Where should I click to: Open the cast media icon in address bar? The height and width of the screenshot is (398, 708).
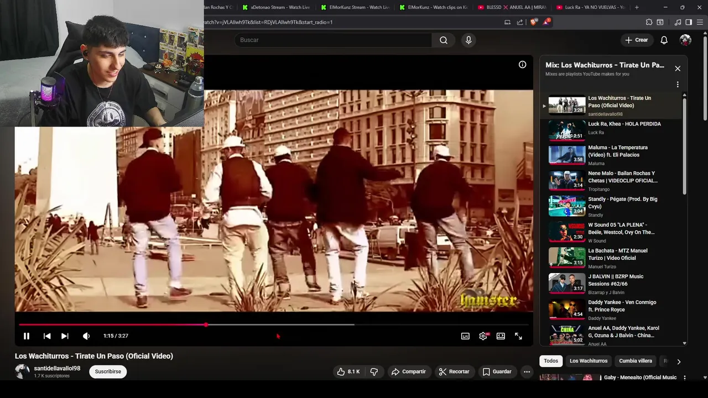tap(507, 22)
